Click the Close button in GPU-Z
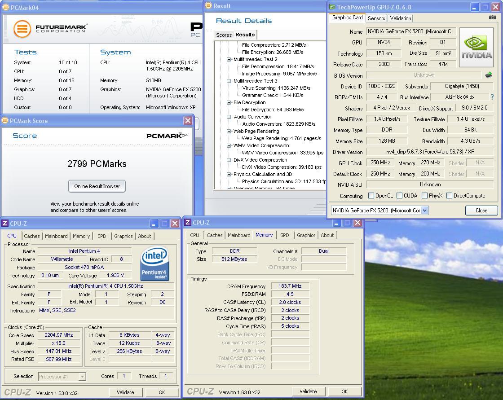The height and width of the screenshot is (400, 503). click(x=481, y=211)
